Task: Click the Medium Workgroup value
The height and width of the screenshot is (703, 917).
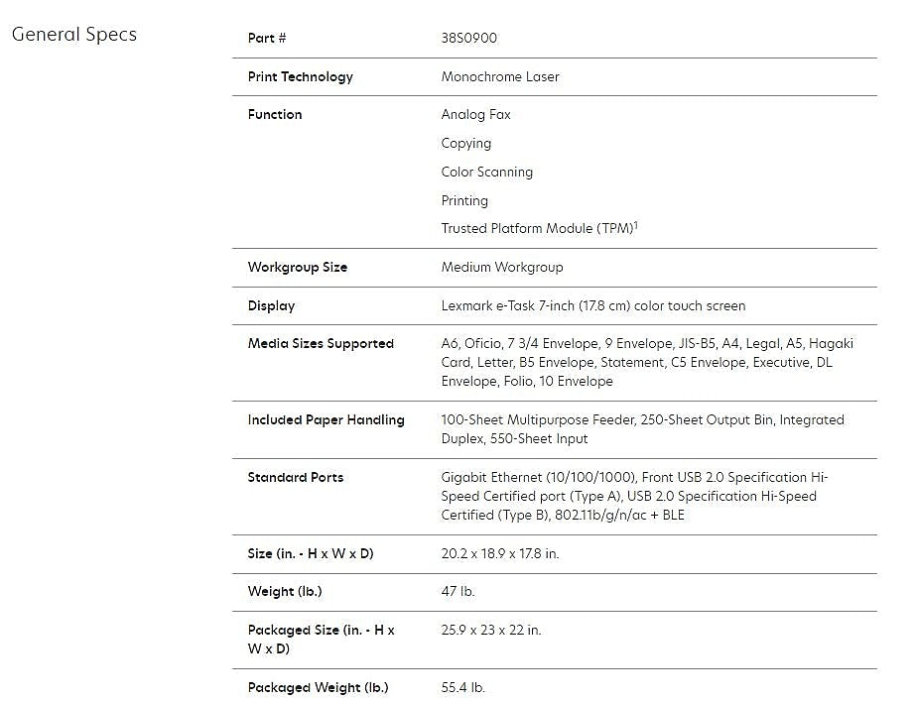Action: tap(502, 268)
